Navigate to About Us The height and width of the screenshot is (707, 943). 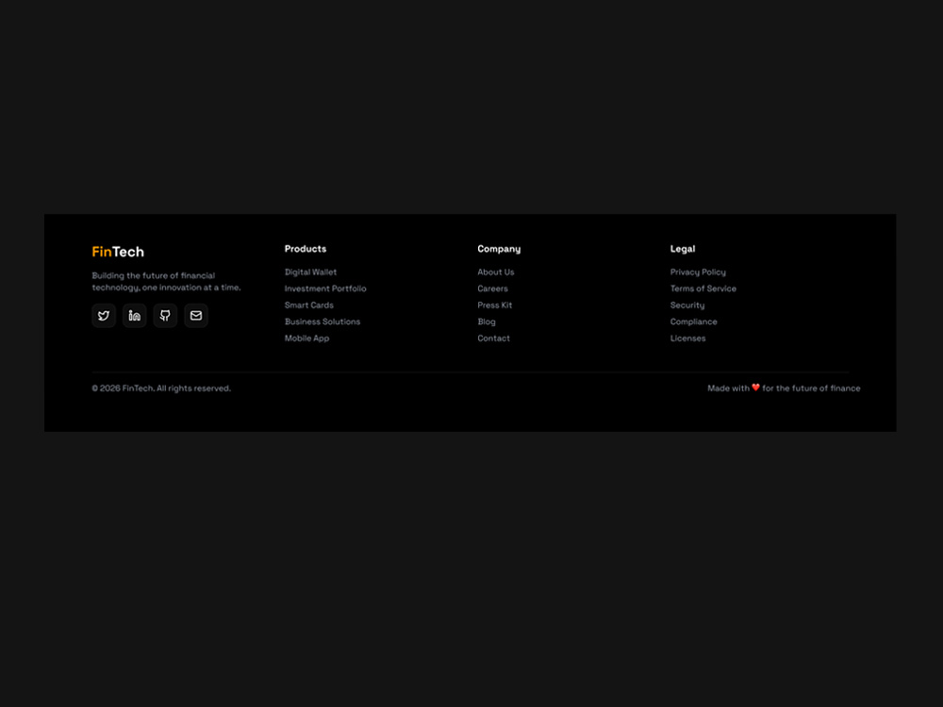pos(496,272)
